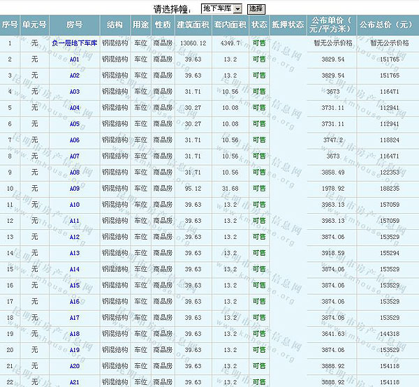Viewport: 419px width, 387px height.
Task: Open unit A18 details link
Action: [75, 334]
